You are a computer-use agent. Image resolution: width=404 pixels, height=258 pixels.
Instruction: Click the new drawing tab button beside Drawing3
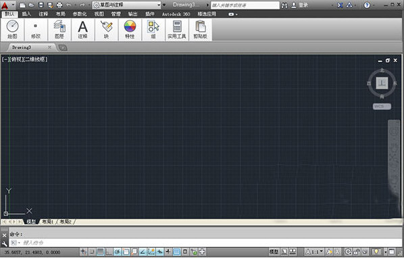click(x=63, y=48)
